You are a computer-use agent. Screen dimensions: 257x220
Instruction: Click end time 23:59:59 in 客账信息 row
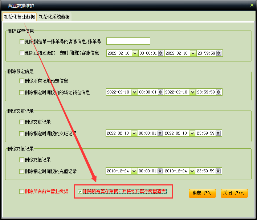pos(206,53)
